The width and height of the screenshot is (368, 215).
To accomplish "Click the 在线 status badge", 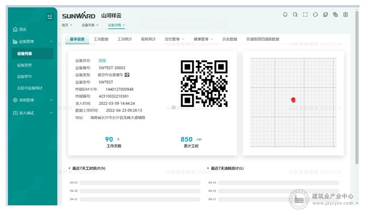I will (102, 61).
